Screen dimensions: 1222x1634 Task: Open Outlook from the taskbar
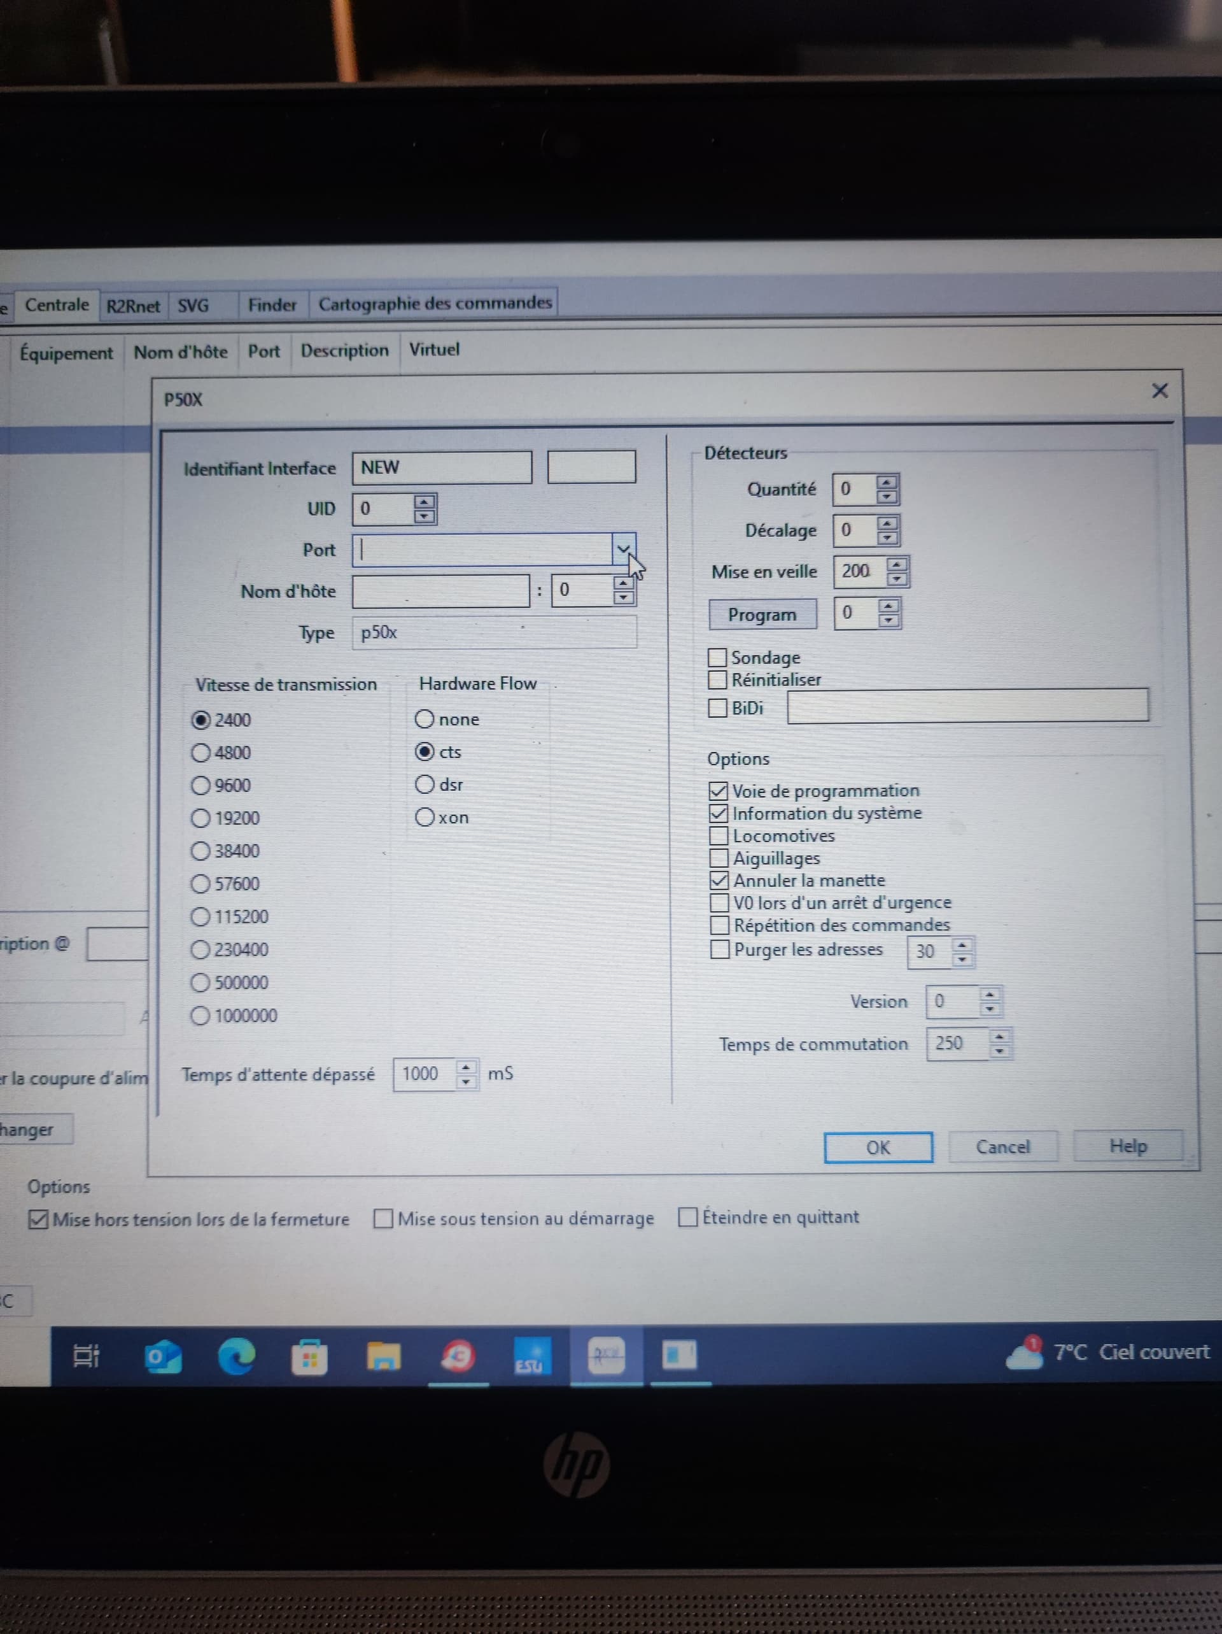tap(162, 1356)
